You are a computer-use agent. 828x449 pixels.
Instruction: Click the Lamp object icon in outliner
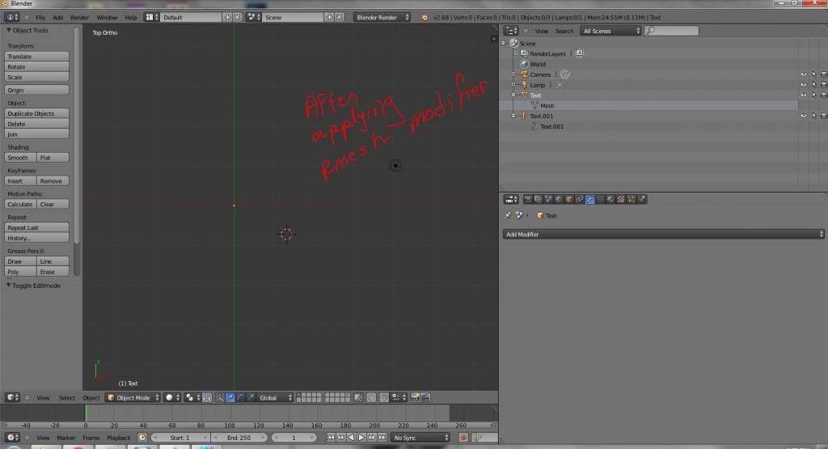point(524,84)
